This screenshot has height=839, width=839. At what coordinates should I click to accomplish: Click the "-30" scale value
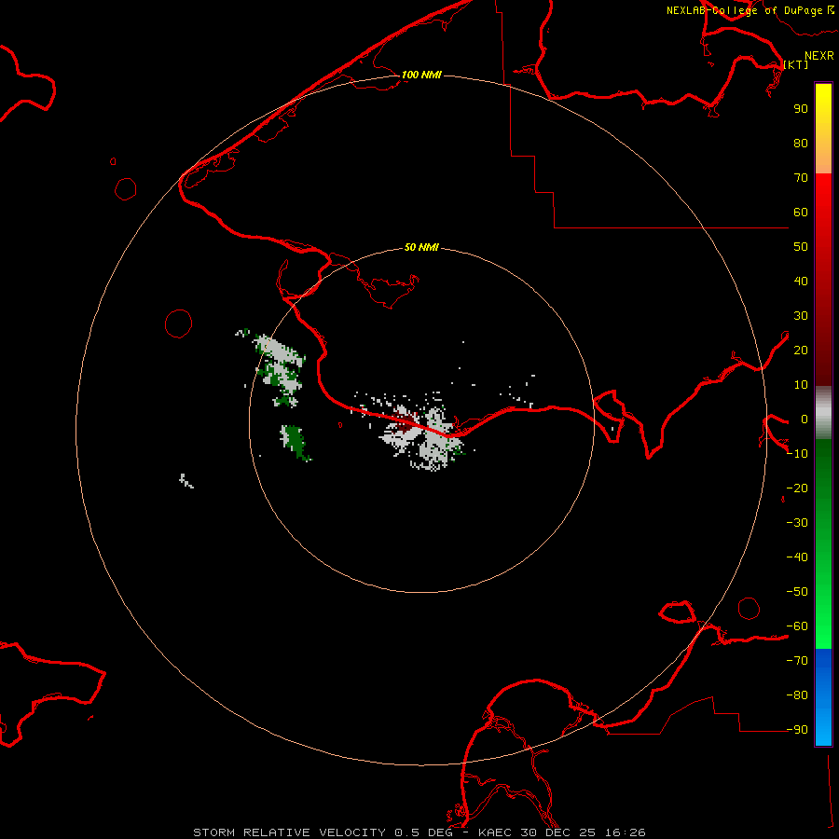[797, 523]
